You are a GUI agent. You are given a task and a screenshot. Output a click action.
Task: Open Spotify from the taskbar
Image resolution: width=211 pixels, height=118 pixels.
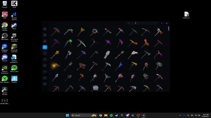point(111,115)
